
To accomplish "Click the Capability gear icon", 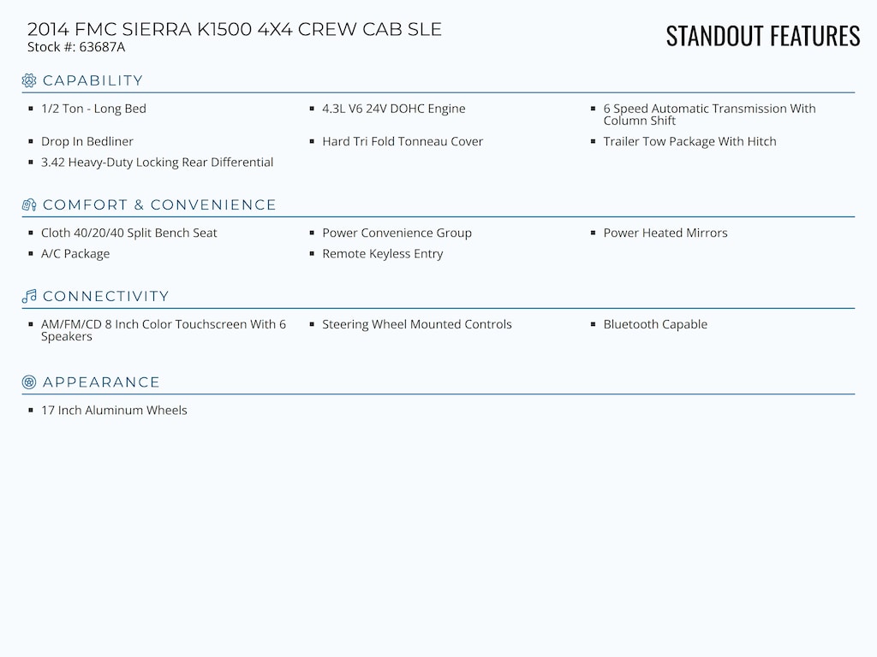I will [x=29, y=80].
